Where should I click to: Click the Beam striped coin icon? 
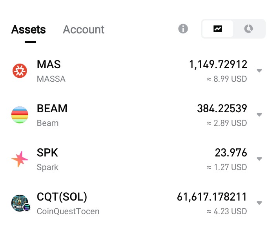click(20, 115)
